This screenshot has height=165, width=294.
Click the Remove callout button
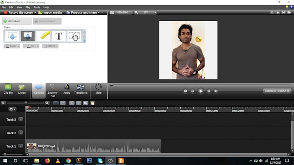coord(47,21)
